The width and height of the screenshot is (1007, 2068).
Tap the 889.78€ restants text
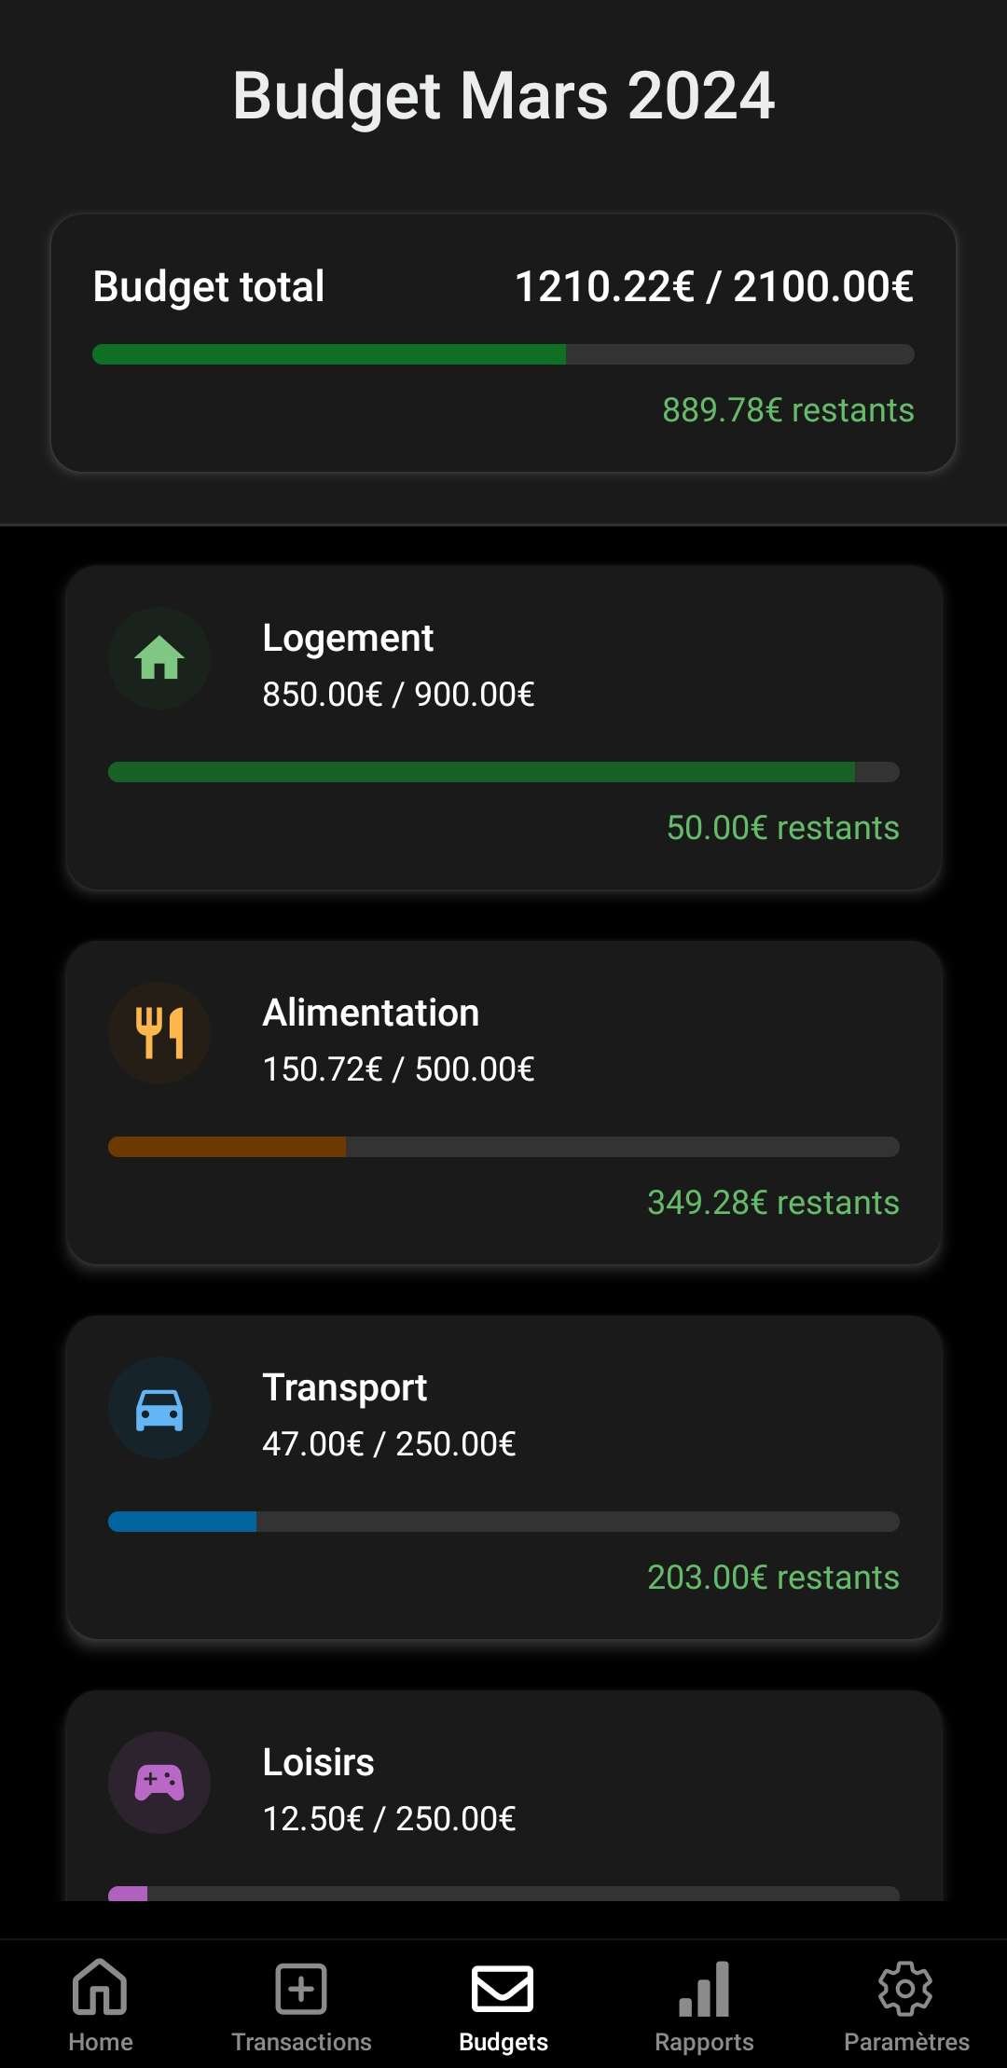(x=788, y=410)
